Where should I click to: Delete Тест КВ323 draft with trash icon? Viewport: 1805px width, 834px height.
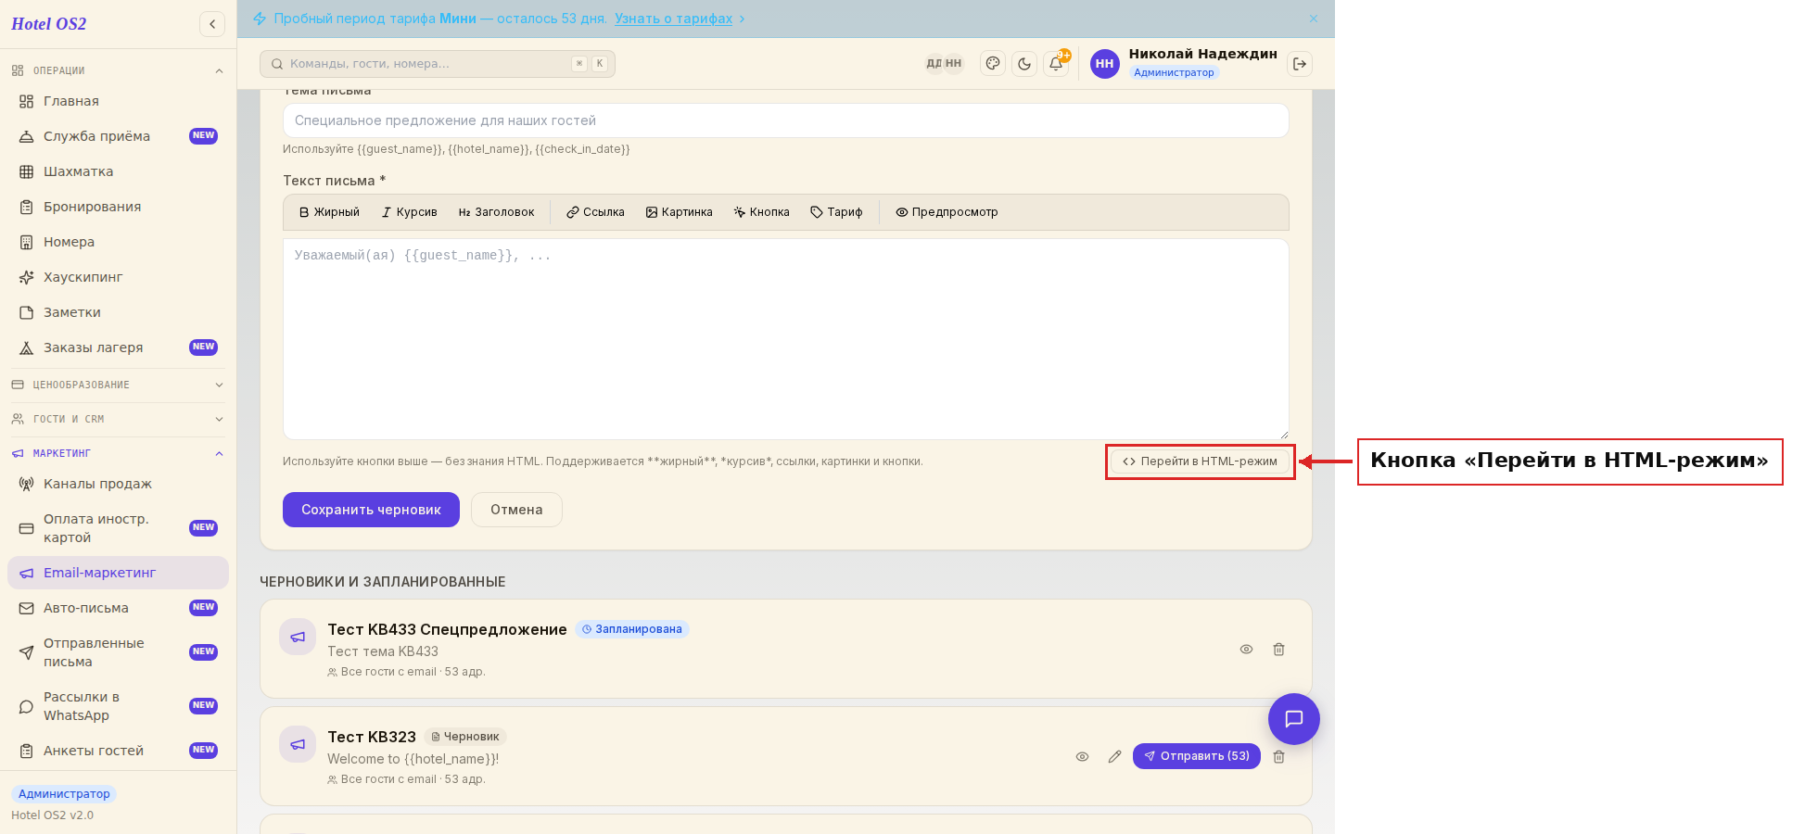pyautogui.click(x=1278, y=757)
